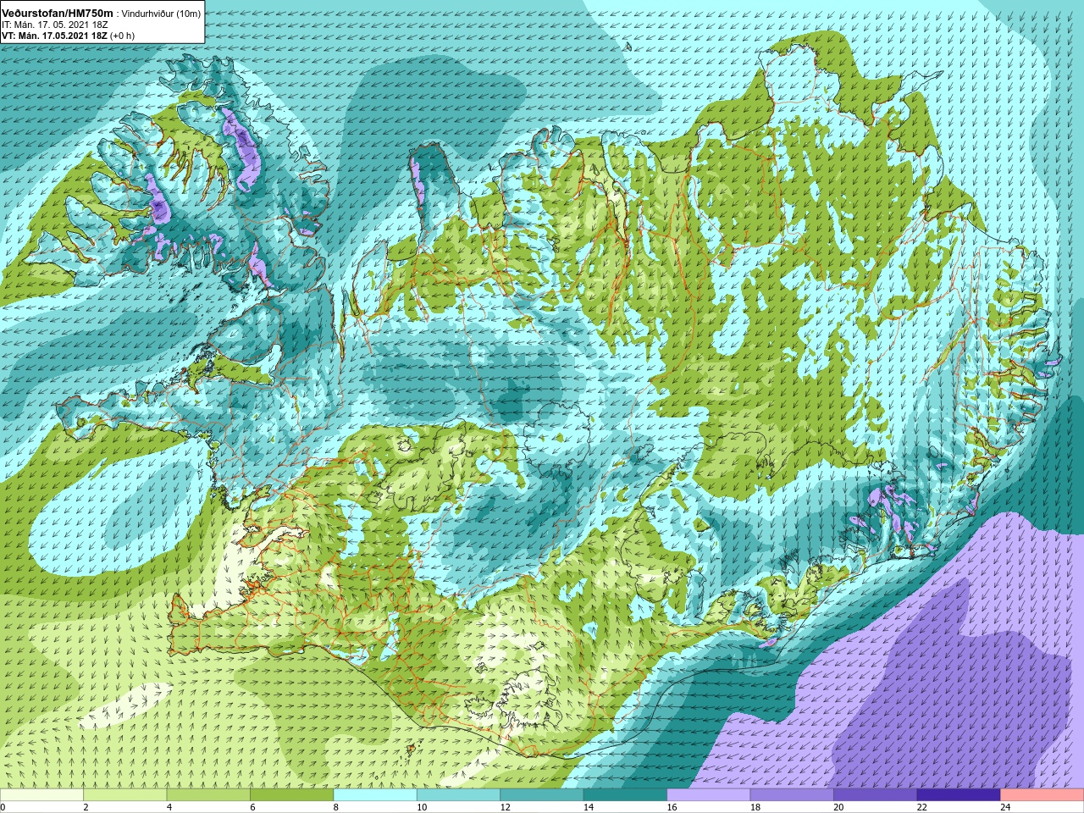Image resolution: width=1084 pixels, height=813 pixels.
Task: Click the legend scale label 24
Action: 1004,807
